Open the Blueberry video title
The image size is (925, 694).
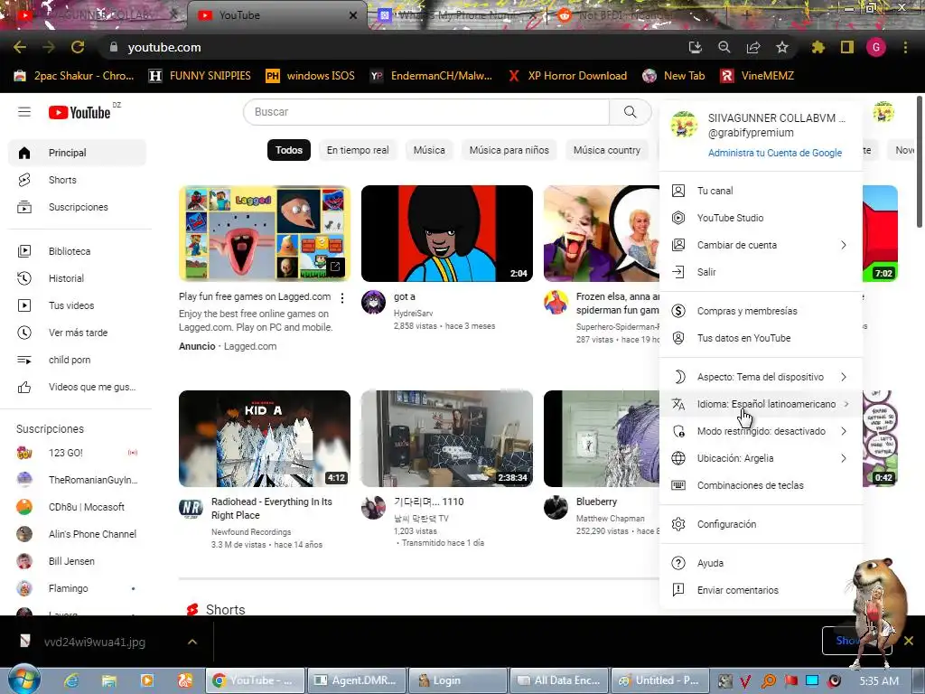pos(596,502)
